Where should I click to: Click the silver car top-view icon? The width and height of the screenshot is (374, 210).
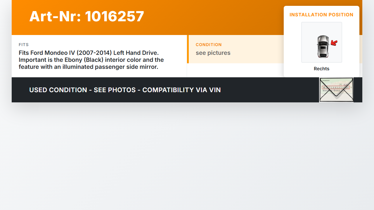point(323,46)
